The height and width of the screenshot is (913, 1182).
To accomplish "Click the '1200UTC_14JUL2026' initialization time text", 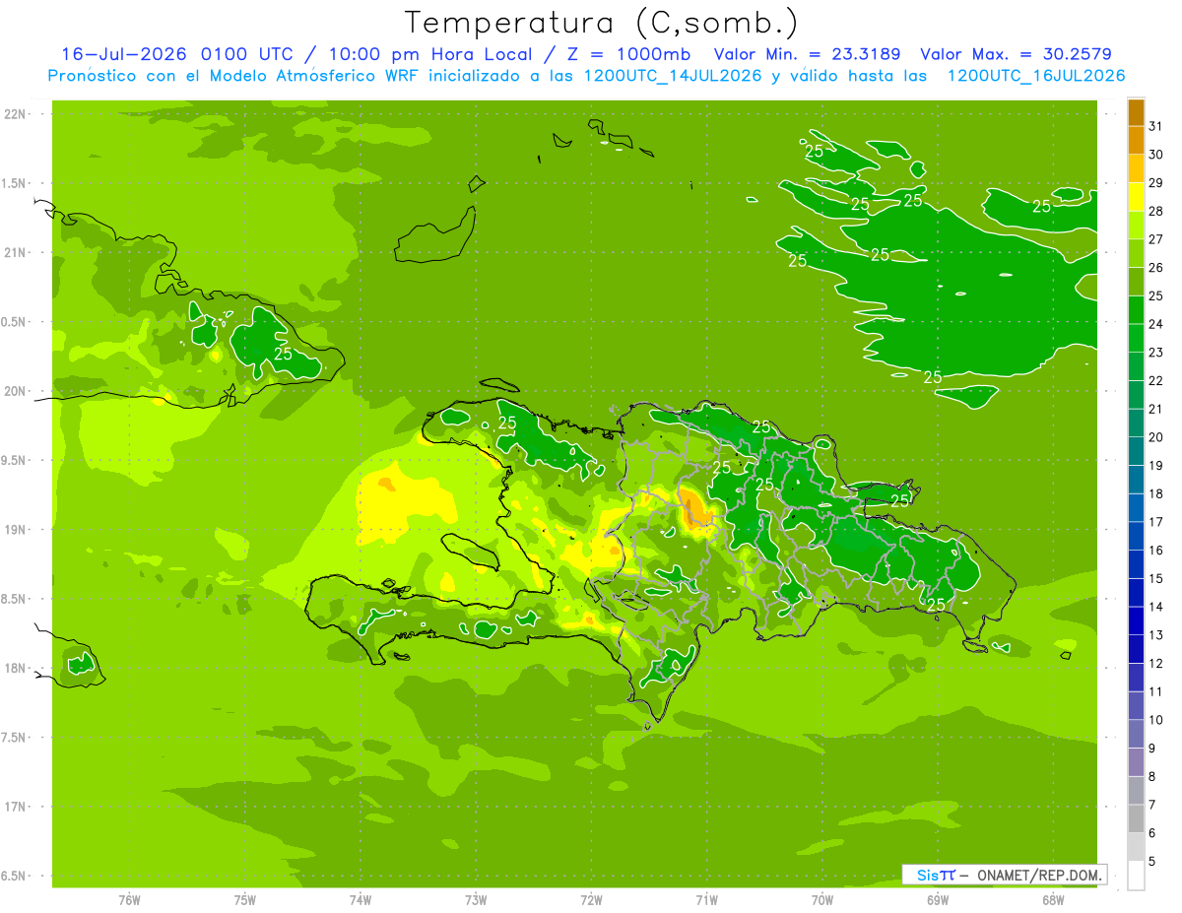I will point(674,76).
